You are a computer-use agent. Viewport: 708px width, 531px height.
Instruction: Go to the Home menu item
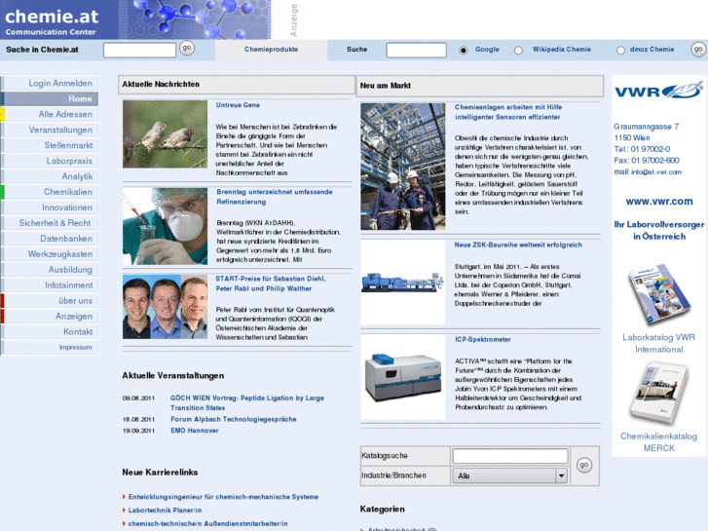coord(50,99)
